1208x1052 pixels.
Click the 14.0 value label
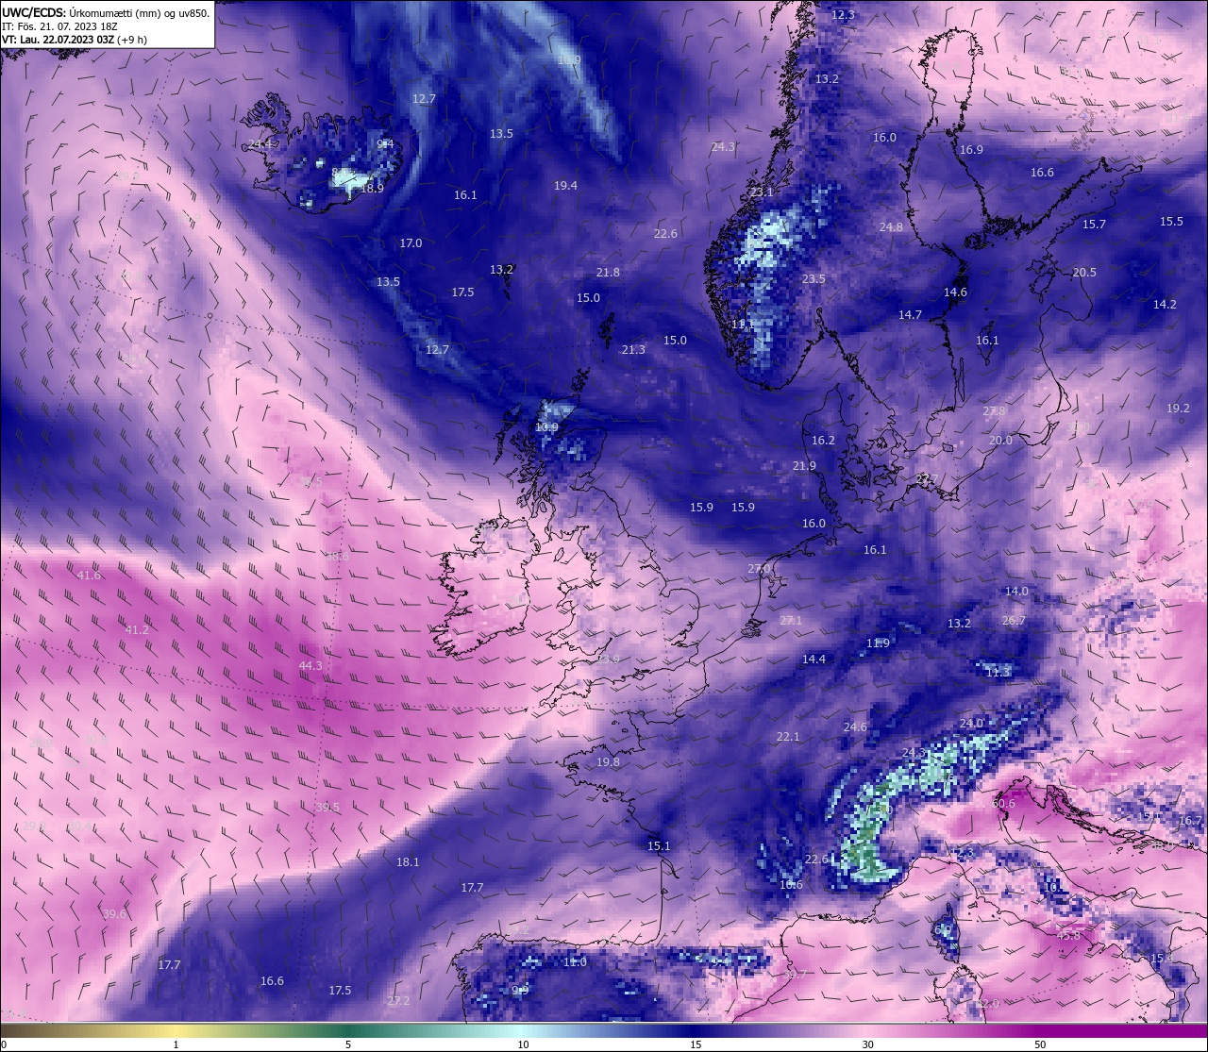(1016, 591)
